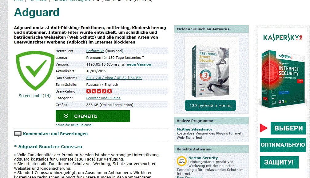Open the Browser und Plugins category link
The height and width of the screenshot is (178, 310).
click(x=103, y=98)
